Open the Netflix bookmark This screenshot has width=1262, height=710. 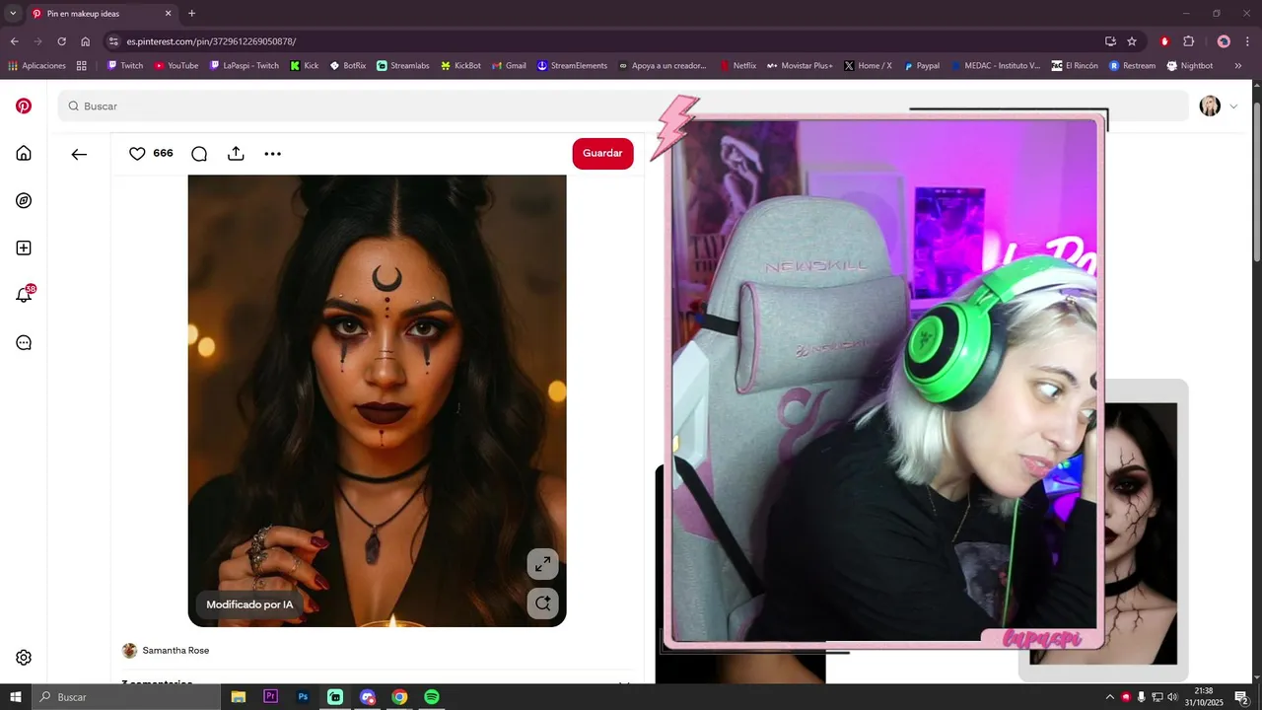point(738,66)
